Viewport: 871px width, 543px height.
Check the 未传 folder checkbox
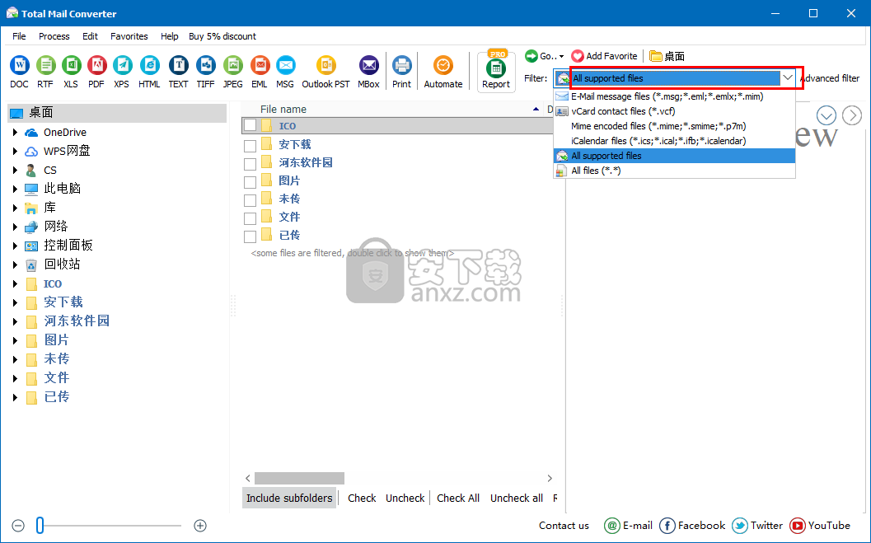[250, 200]
